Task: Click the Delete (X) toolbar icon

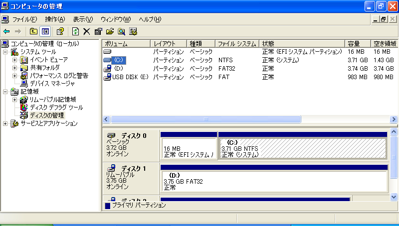Action: (86, 31)
